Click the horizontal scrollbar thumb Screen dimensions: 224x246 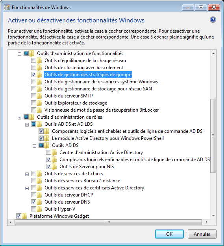108,222
